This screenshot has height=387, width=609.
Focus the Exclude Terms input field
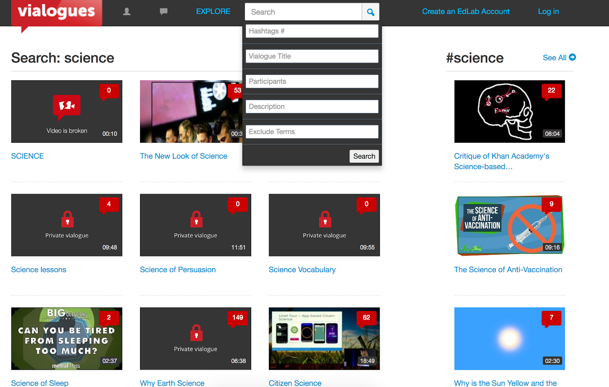pyautogui.click(x=312, y=132)
